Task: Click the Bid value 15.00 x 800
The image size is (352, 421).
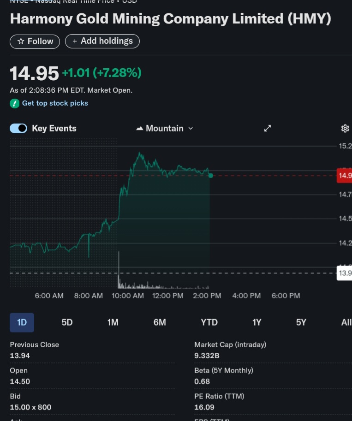Action: (x=30, y=407)
